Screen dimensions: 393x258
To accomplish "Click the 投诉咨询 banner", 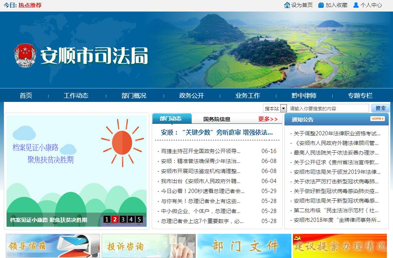I will pyautogui.click(x=149, y=246).
